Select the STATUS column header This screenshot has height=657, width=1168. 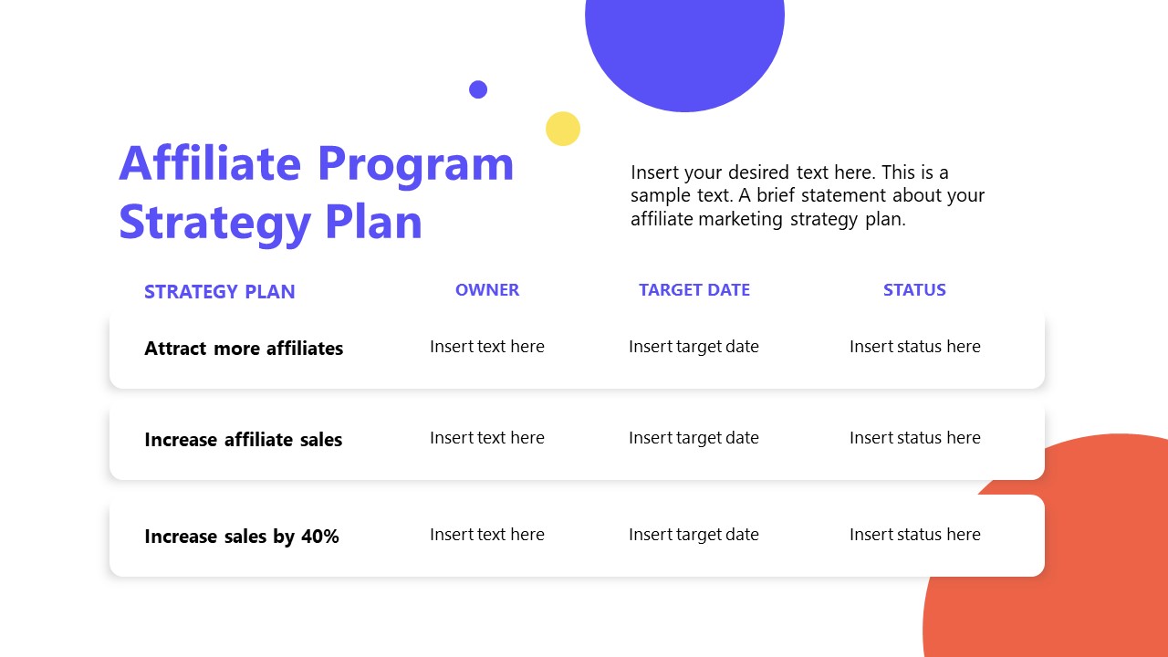click(x=914, y=290)
